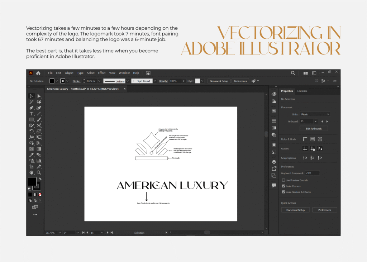Go to next artboard arrow in Properties
This screenshot has height=262, width=367.
[x=327, y=121]
